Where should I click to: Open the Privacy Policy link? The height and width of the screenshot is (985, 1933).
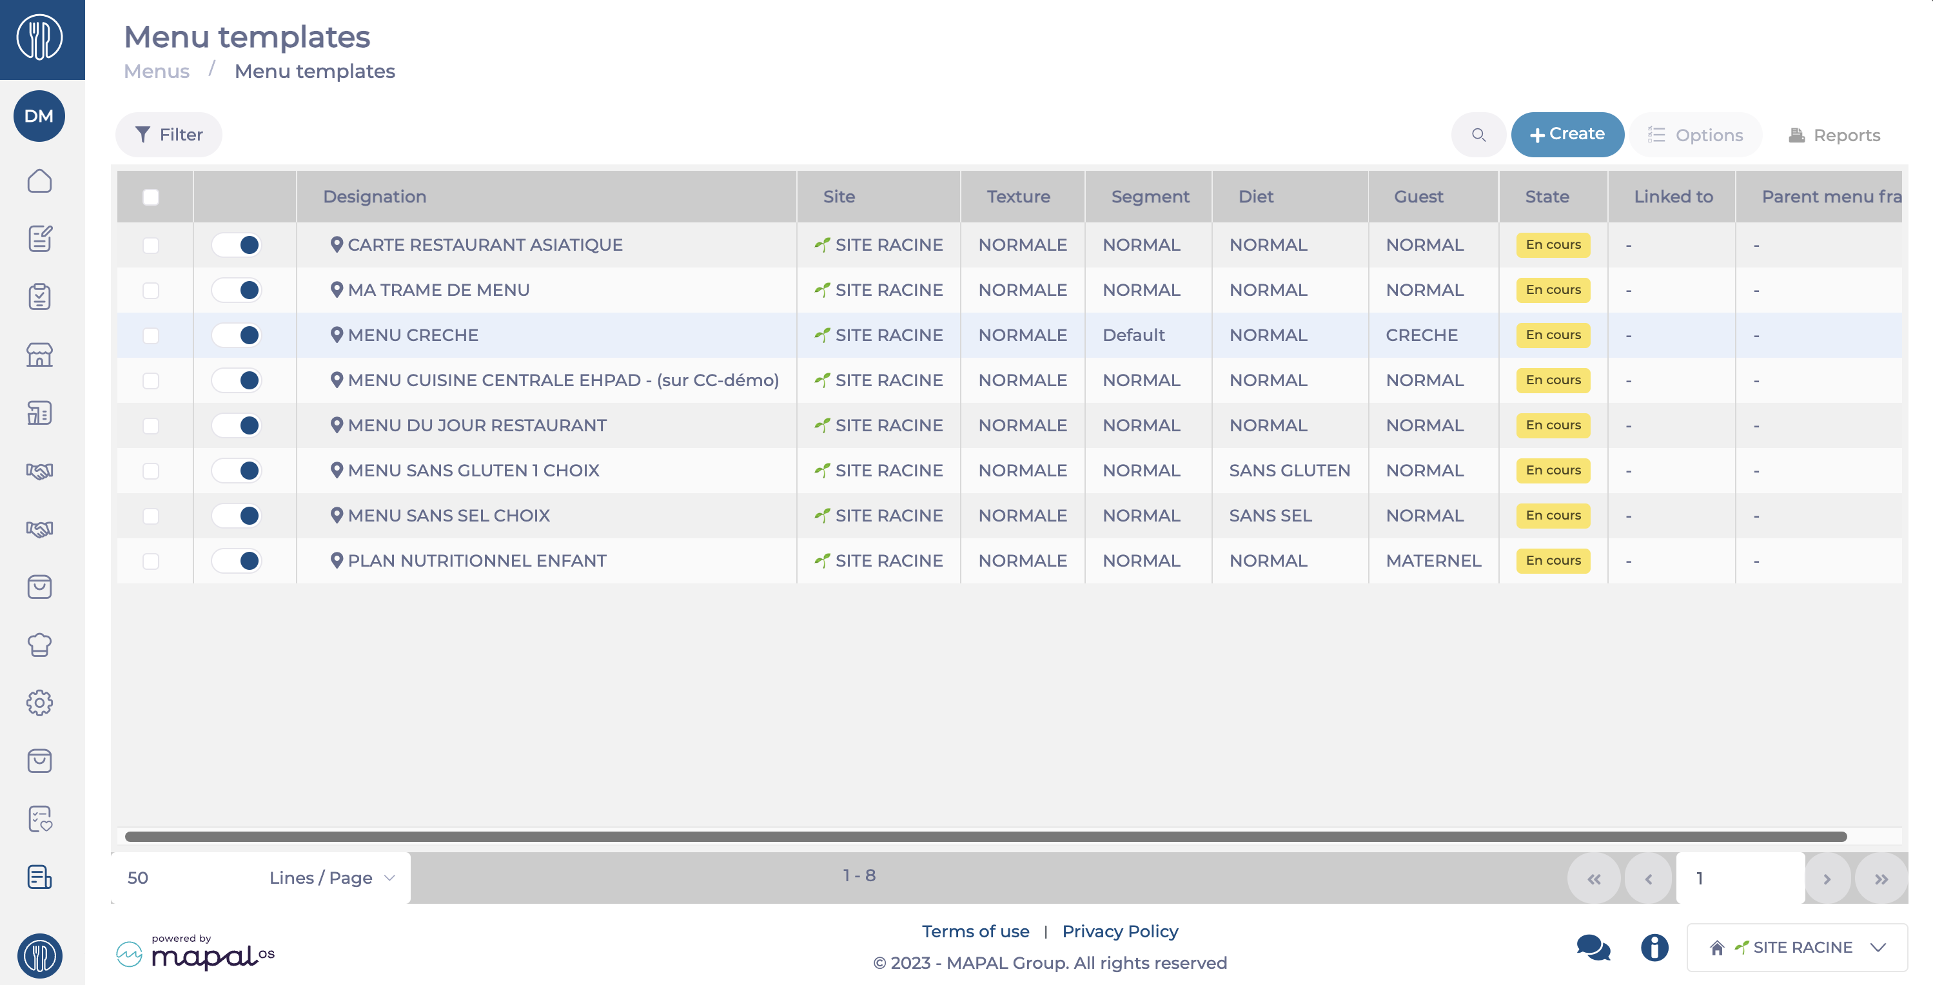tap(1119, 931)
